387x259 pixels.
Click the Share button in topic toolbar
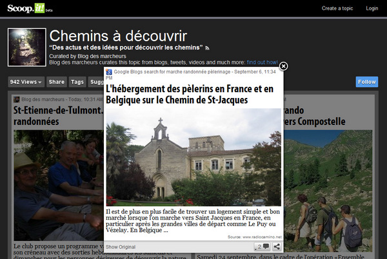pyautogui.click(x=57, y=82)
